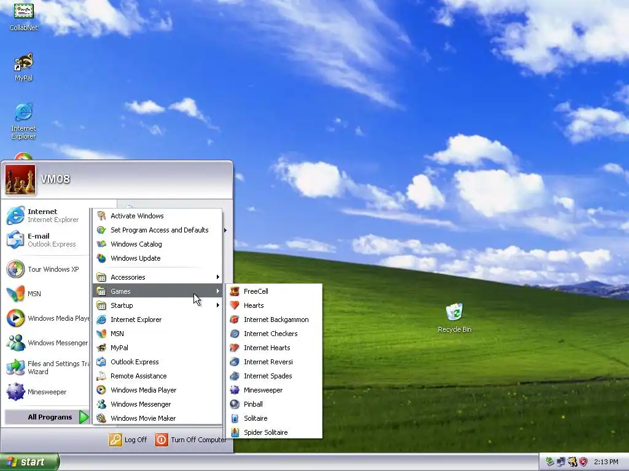Click the Solitaire card icon in Games

(235, 418)
